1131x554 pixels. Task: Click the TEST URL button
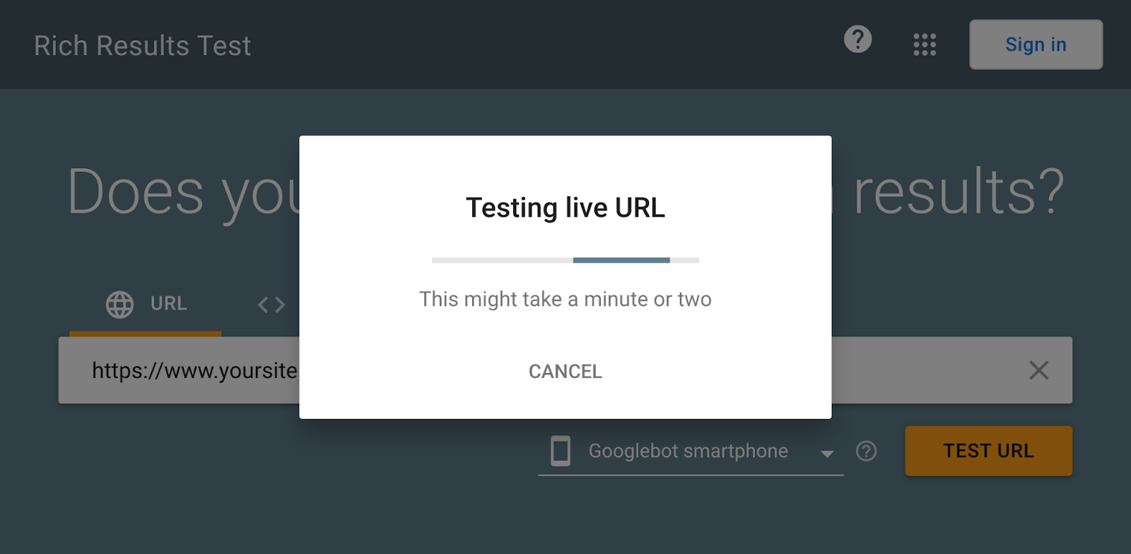coord(988,451)
